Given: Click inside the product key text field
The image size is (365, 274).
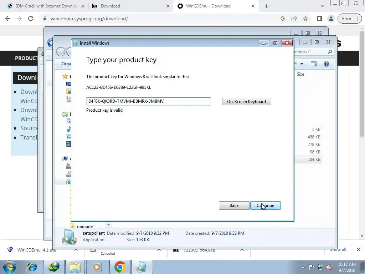Looking at the screenshot, I should pyautogui.click(x=149, y=101).
